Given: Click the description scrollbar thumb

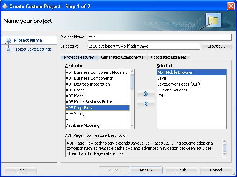Looking at the screenshot, I should (224, 148).
